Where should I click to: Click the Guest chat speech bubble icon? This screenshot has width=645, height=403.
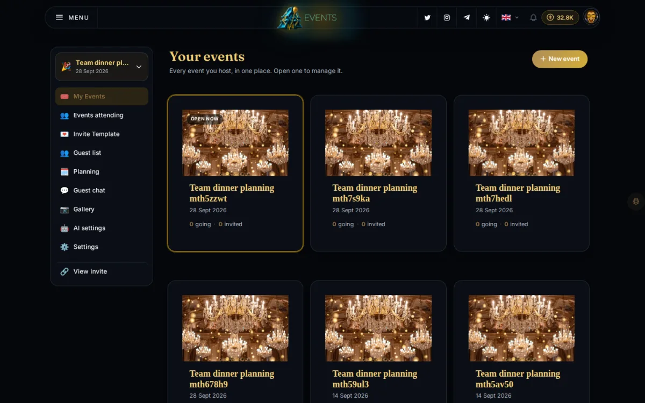tap(64, 191)
